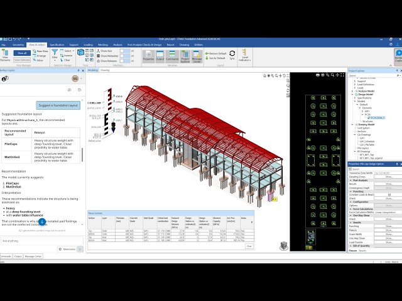
Task: Click Restore Default layout
Action: 215,53
